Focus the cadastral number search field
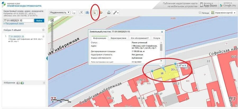Viewport: 238px width, 109px height. pyautogui.click(x=19, y=21)
